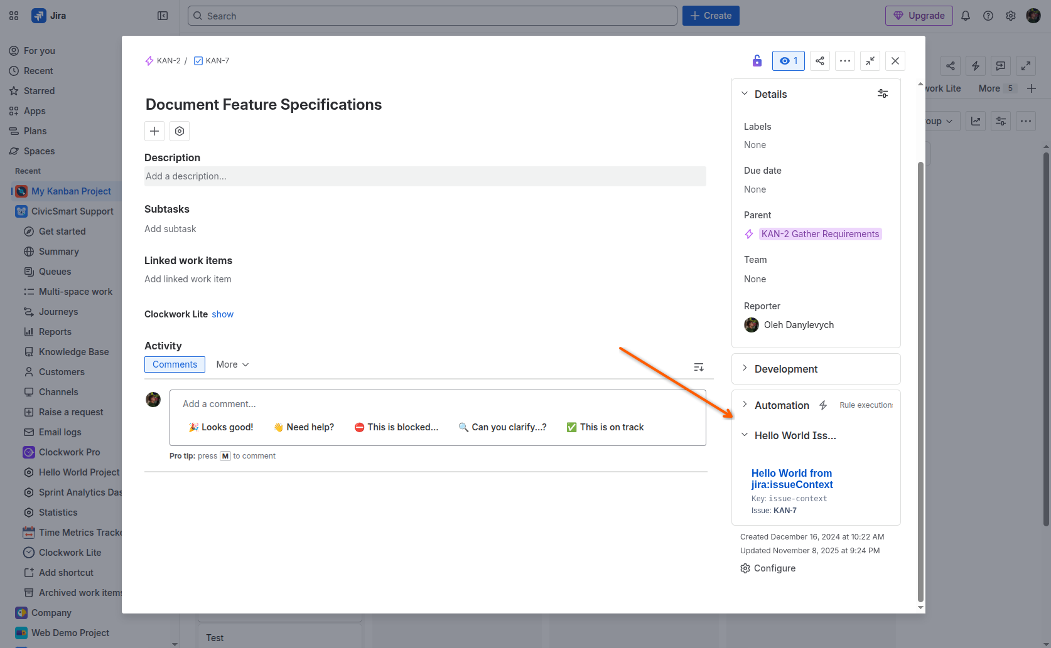The image size is (1051, 648).
Task: Open CivicSmart Support project
Action: click(x=72, y=211)
